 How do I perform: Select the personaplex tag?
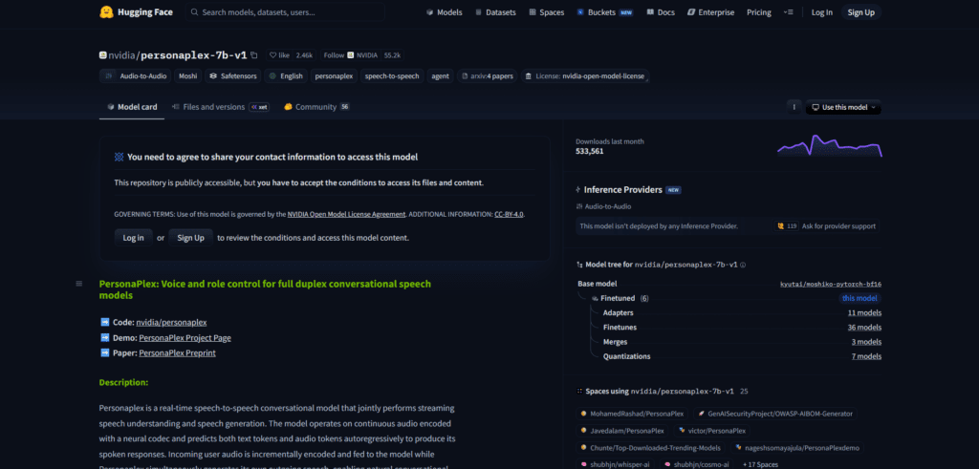(334, 76)
